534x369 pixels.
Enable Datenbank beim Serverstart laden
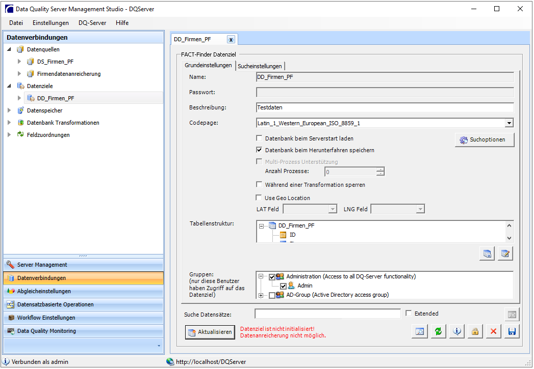tap(259, 138)
